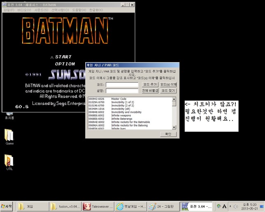This screenshot has height=212, width=265.
Task: Select the 'Infinite weapons' code row
Action: click(x=130, y=115)
